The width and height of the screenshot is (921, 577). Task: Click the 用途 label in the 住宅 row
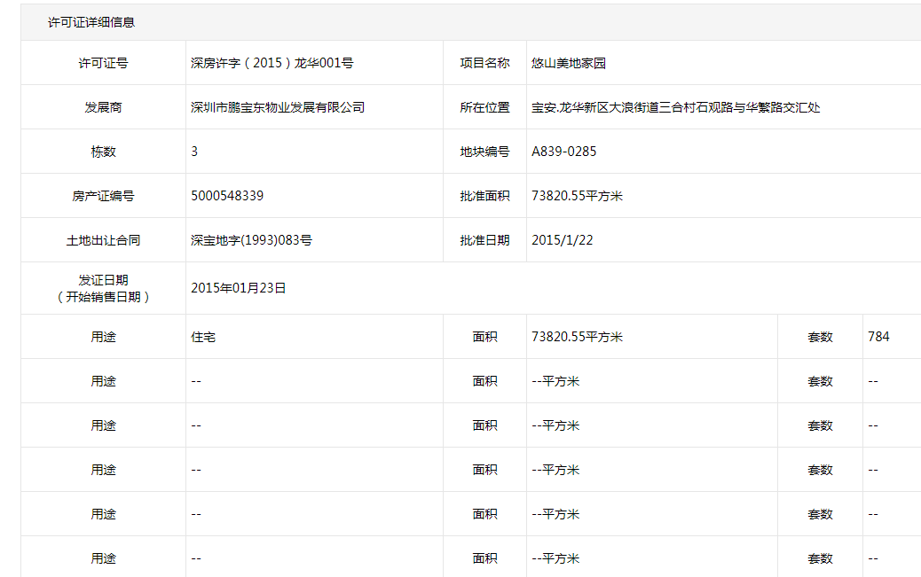tap(104, 337)
